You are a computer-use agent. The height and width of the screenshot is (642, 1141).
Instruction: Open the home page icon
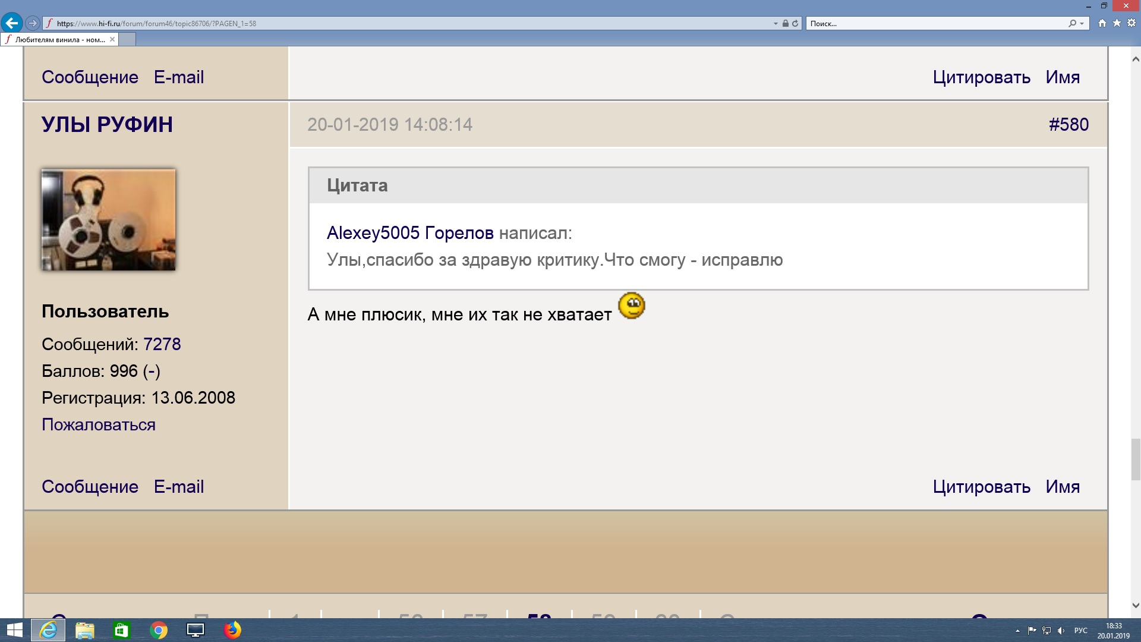pos(1102,23)
